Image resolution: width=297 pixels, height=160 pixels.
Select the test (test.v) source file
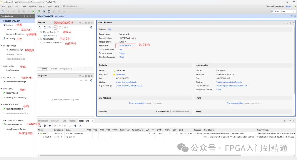[50, 35]
